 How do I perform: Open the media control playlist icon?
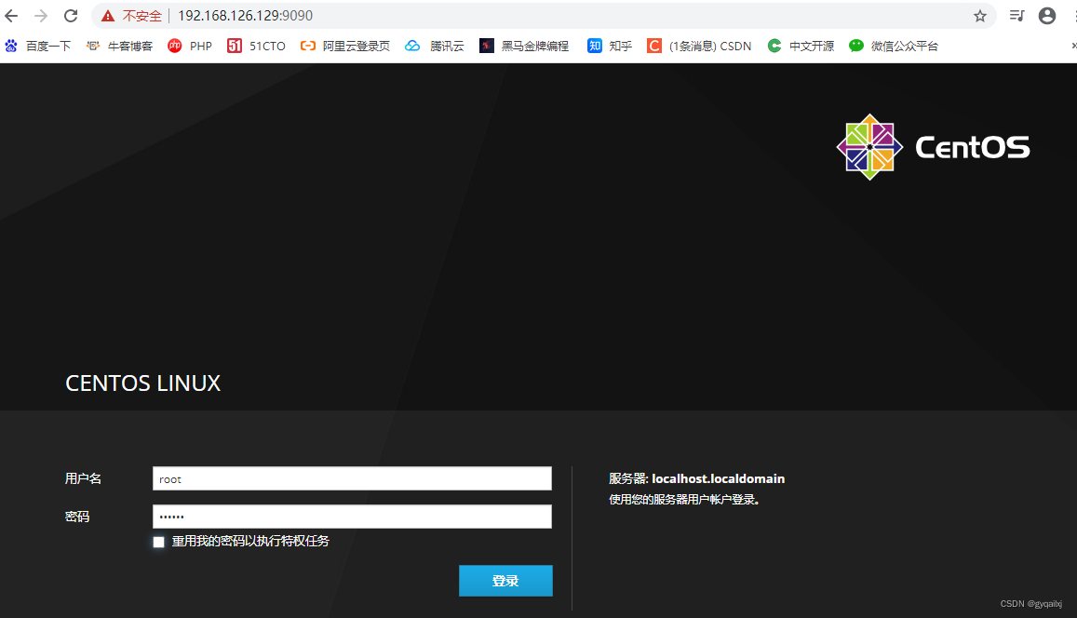click(1016, 15)
